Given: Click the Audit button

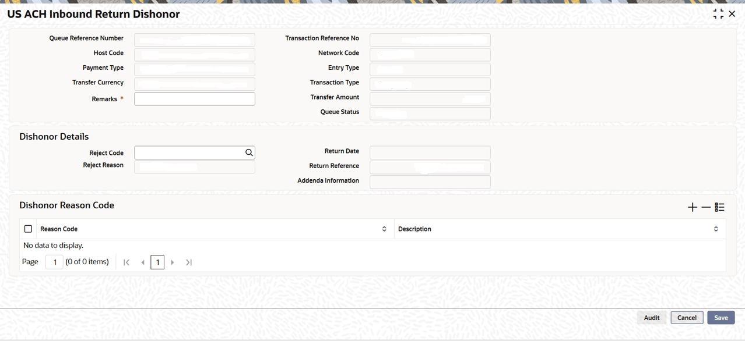Looking at the screenshot, I should click(652, 318).
